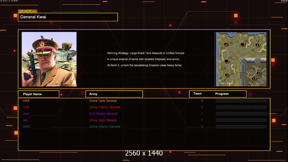Click General Kwai portrait image

click(x=49, y=59)
